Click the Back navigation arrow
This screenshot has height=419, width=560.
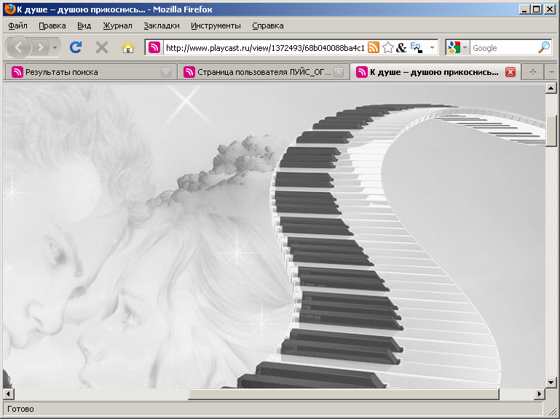pyautogui.click(x=18, y=47)
